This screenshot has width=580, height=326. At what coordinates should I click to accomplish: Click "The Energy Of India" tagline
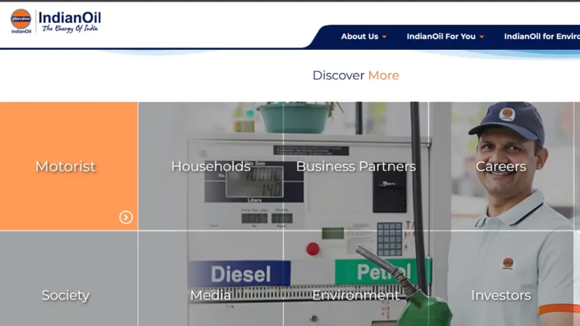tap(70, 28)
